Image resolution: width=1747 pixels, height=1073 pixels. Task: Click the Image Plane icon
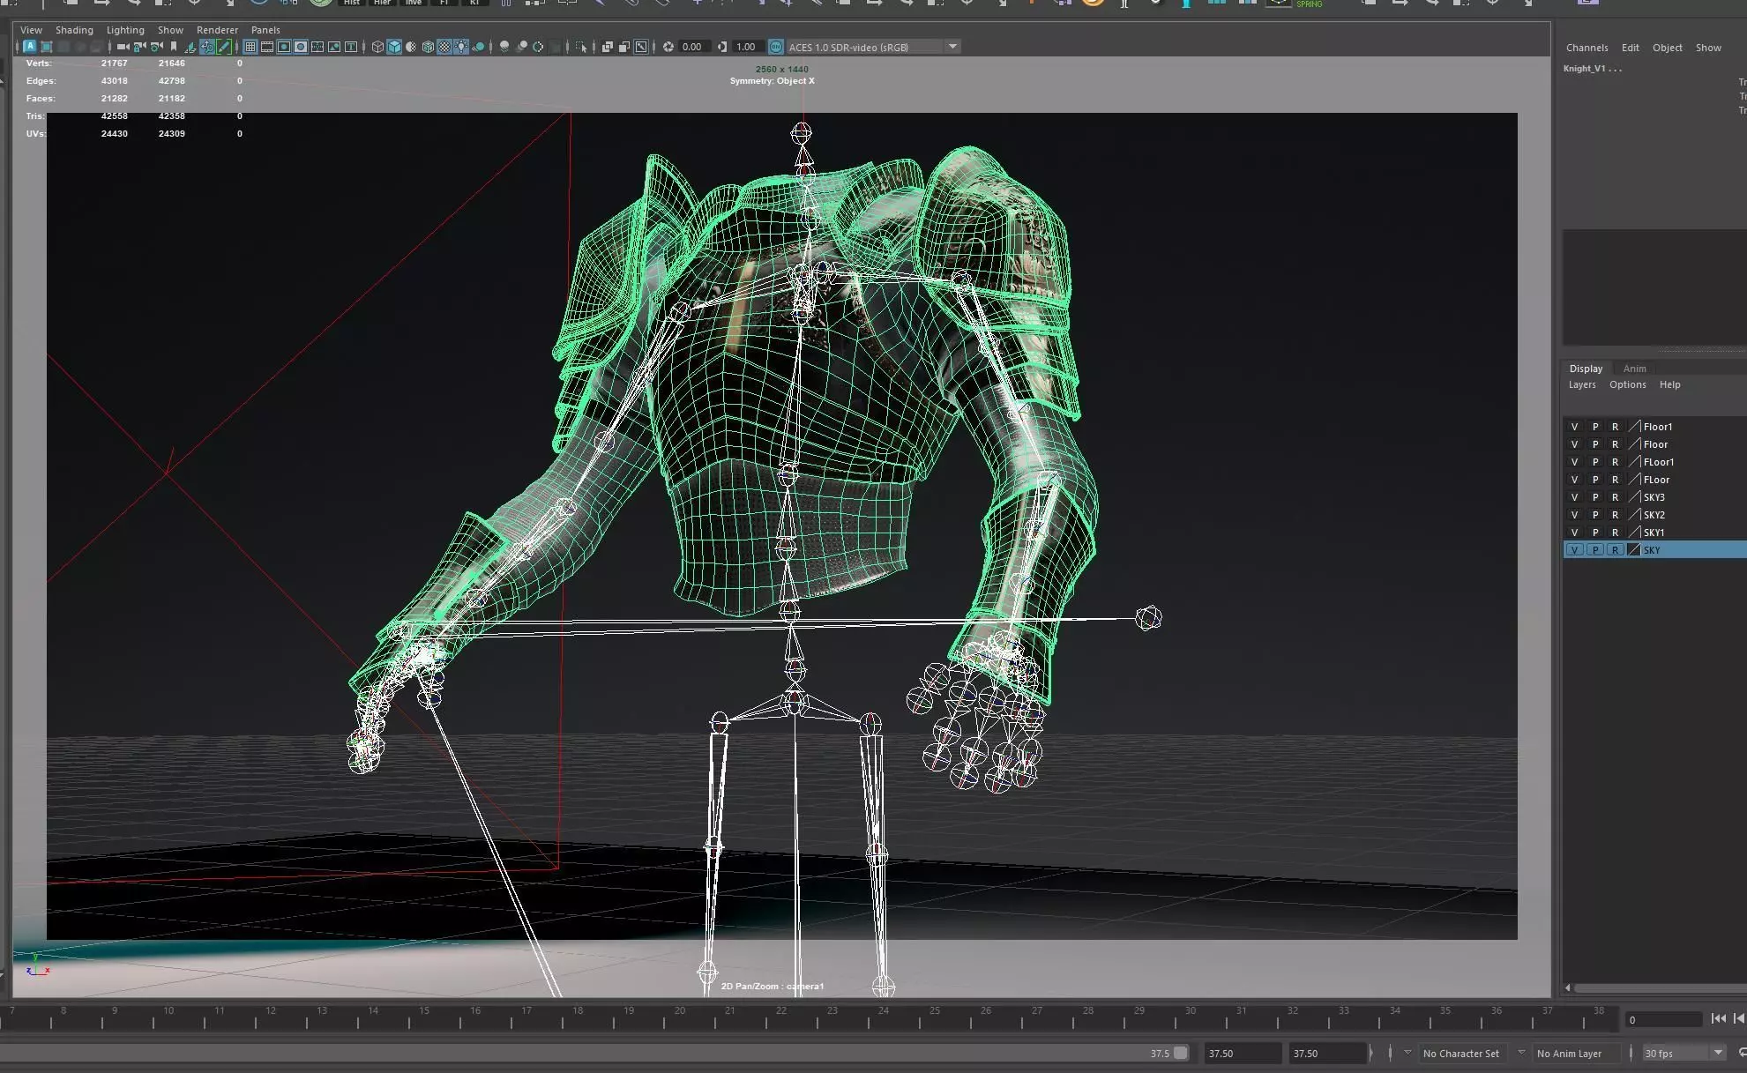coord(190,47)
